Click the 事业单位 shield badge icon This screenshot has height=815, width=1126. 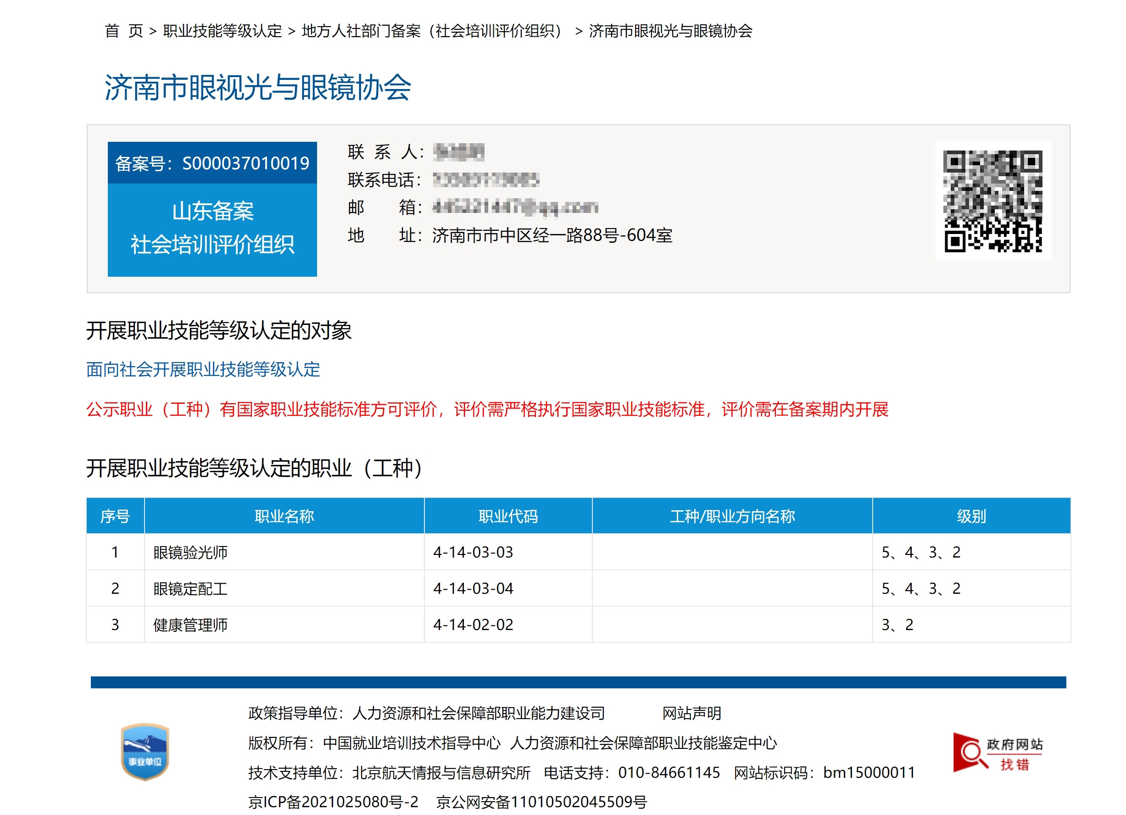click(x=145, y=751)
